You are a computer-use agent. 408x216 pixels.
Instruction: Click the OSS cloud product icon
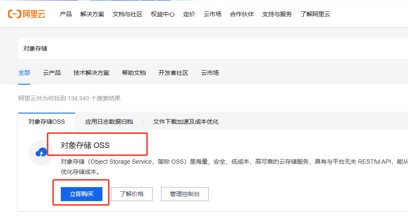coord(41,153)
